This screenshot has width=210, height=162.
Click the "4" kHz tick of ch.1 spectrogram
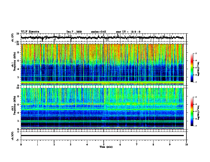18,69
